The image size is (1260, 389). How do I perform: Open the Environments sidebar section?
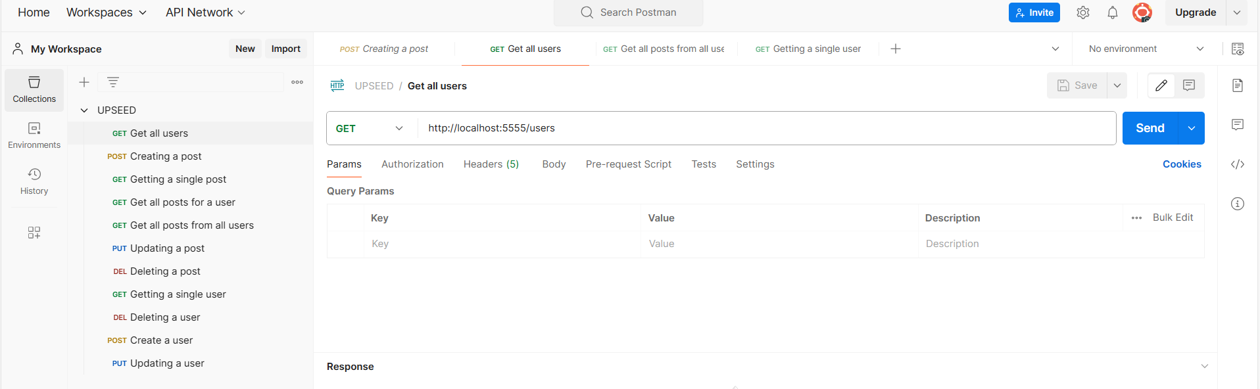pos(34,135)
